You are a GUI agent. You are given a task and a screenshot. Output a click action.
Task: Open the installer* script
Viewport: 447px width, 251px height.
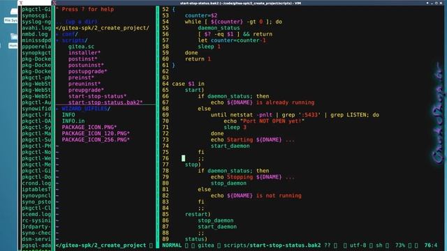click(85, 53)
